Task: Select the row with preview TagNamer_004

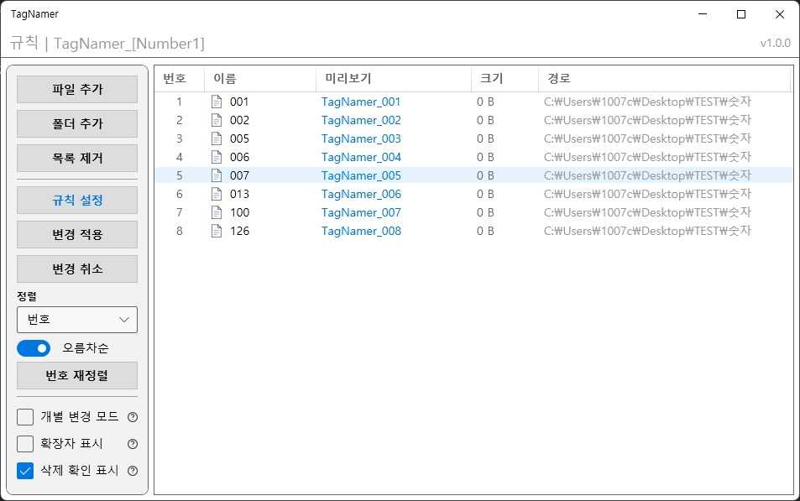Action: tap(361, 157)
